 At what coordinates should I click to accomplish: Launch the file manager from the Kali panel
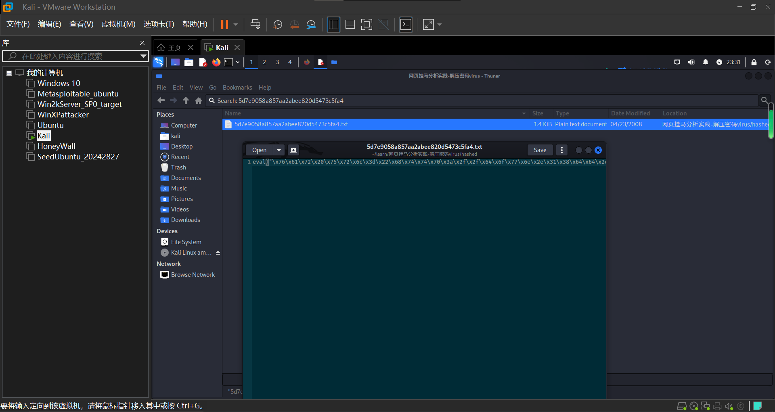pos(189,62)
